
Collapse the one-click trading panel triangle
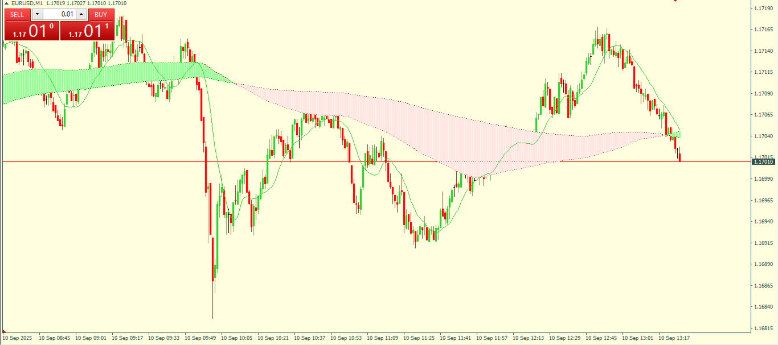coord(6,3)
